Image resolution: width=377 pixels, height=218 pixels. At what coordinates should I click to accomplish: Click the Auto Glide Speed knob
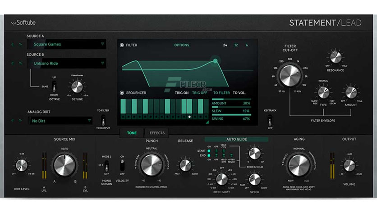pyautogui.click(x=254, y=179)
